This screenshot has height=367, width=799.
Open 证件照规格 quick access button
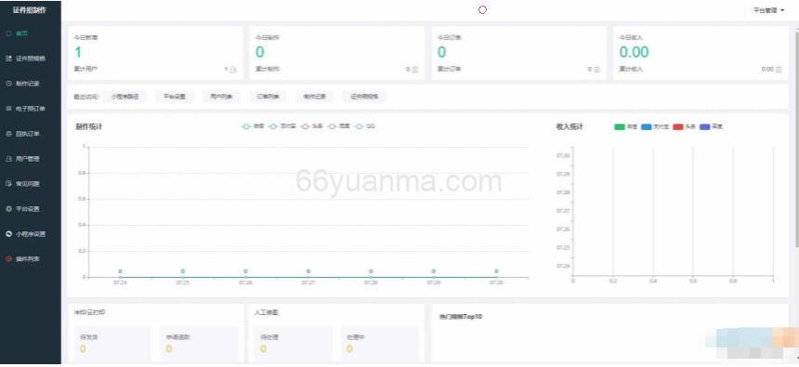(364, 97)
